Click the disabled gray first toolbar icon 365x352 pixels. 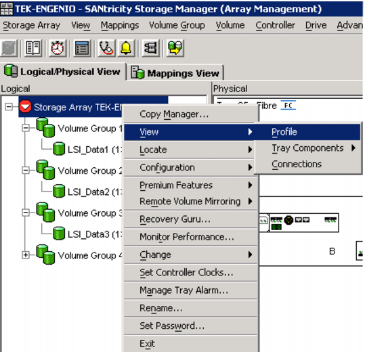(x=9, y=48)
